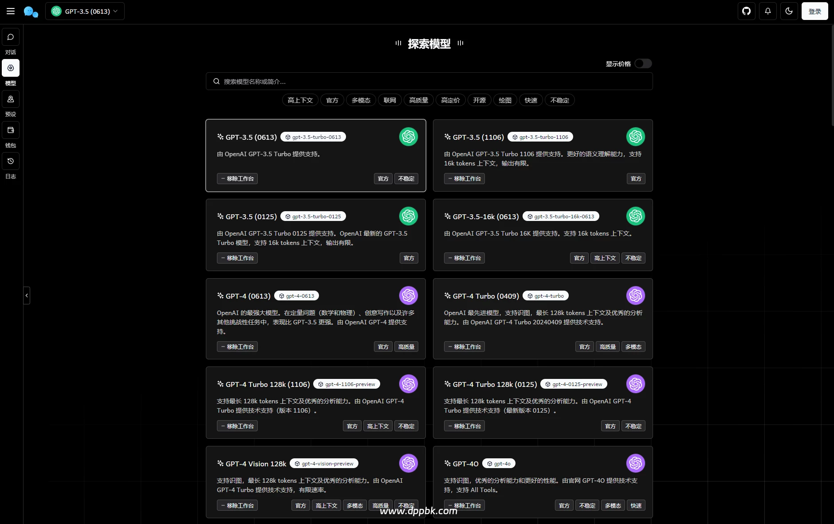Click the search magnifier icon
Image resolution: width=834 pixels, height=524 pixels.
tap(216, 82)
